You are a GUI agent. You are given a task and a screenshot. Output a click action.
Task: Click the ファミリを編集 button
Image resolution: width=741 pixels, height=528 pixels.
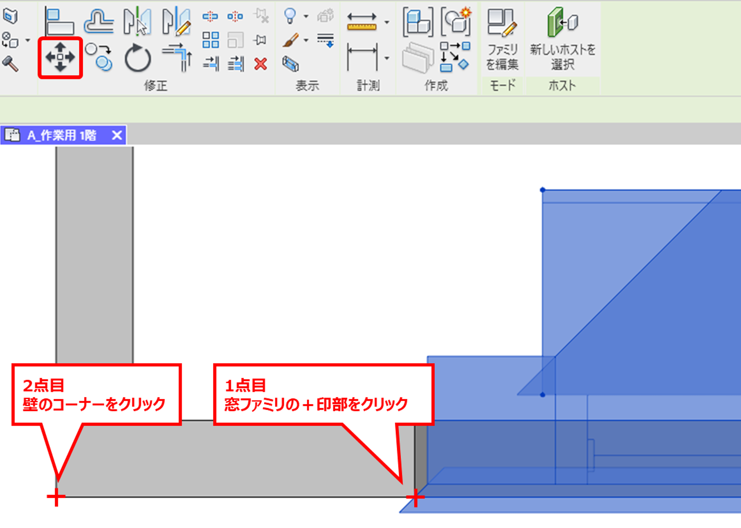pyautogui.click(x=502, y=40)
